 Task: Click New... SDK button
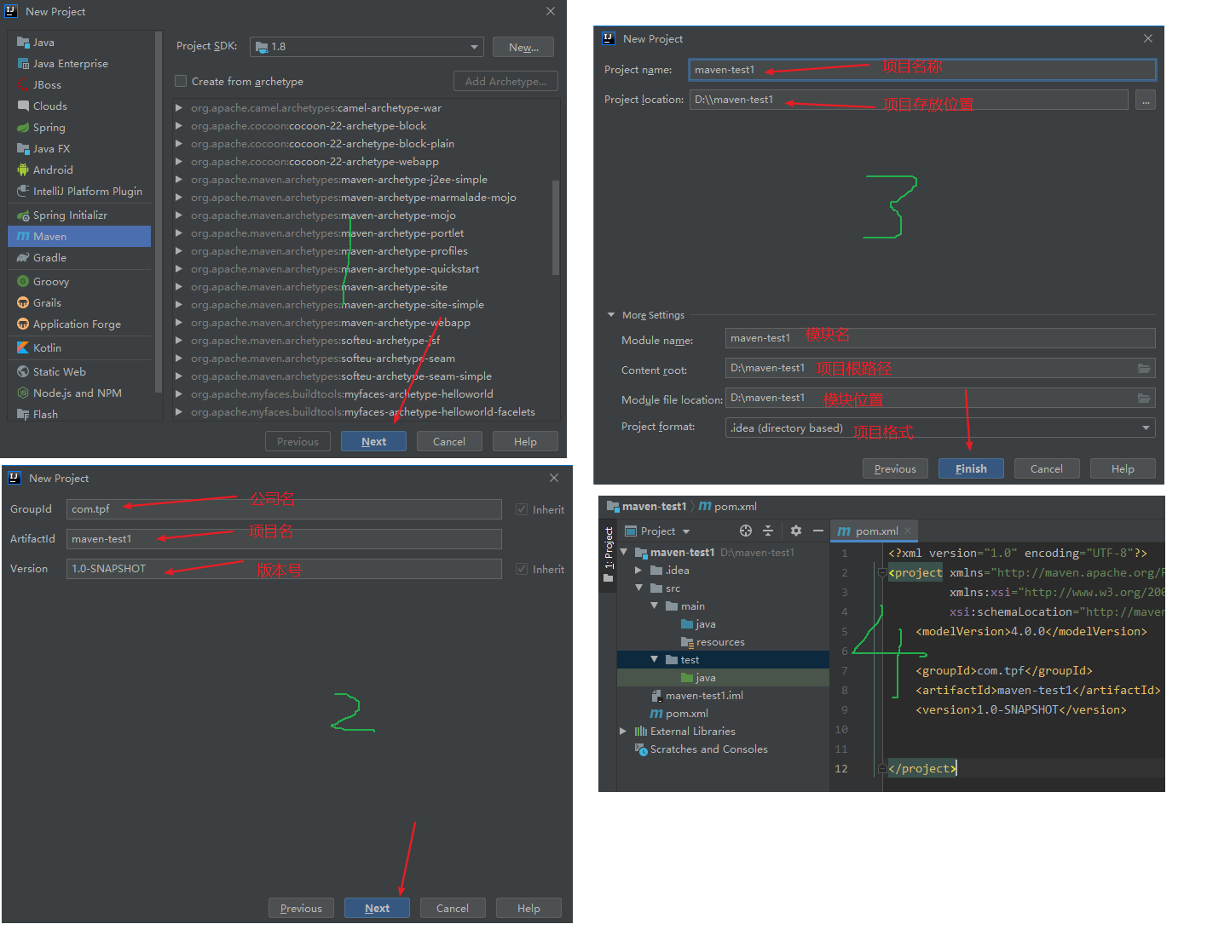tap(523, 47)
